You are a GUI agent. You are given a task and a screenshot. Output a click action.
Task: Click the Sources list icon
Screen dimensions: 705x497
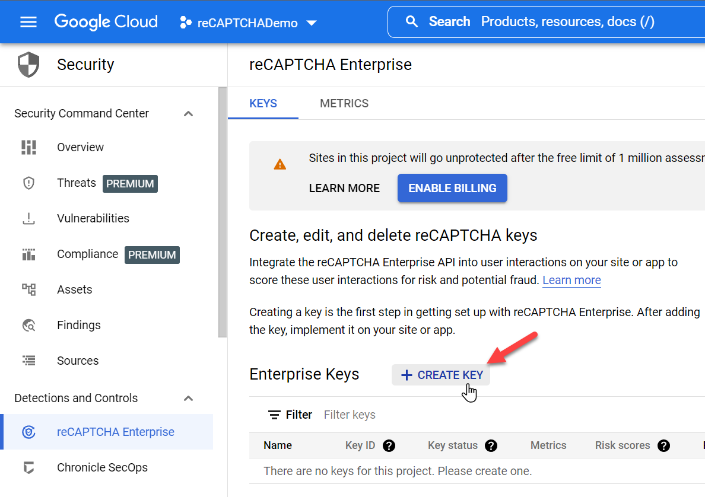coord(28,361)
